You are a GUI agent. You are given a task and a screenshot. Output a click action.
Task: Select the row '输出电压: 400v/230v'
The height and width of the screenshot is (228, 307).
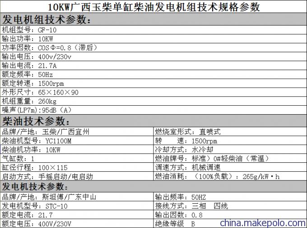coord(153,57)
